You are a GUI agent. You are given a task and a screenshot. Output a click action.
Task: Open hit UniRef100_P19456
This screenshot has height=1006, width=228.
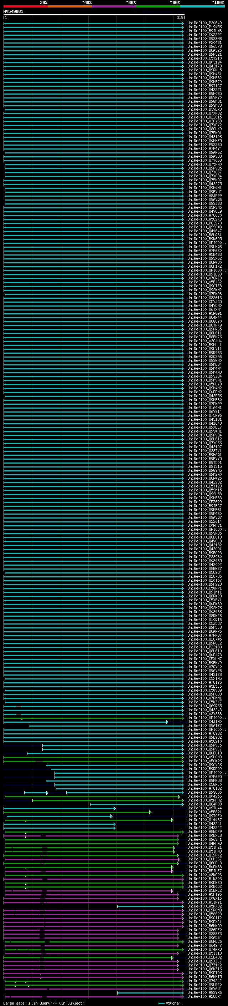tap(204, 27)
